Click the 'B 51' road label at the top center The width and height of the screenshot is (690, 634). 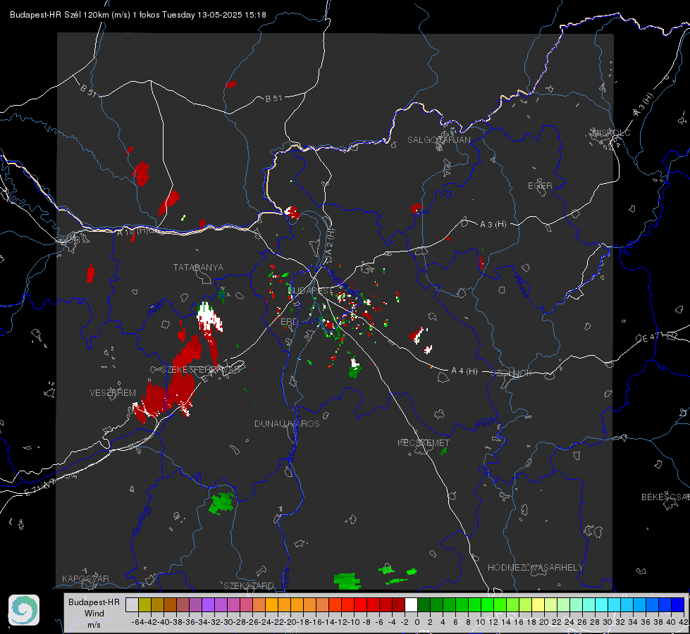point(273,99)
